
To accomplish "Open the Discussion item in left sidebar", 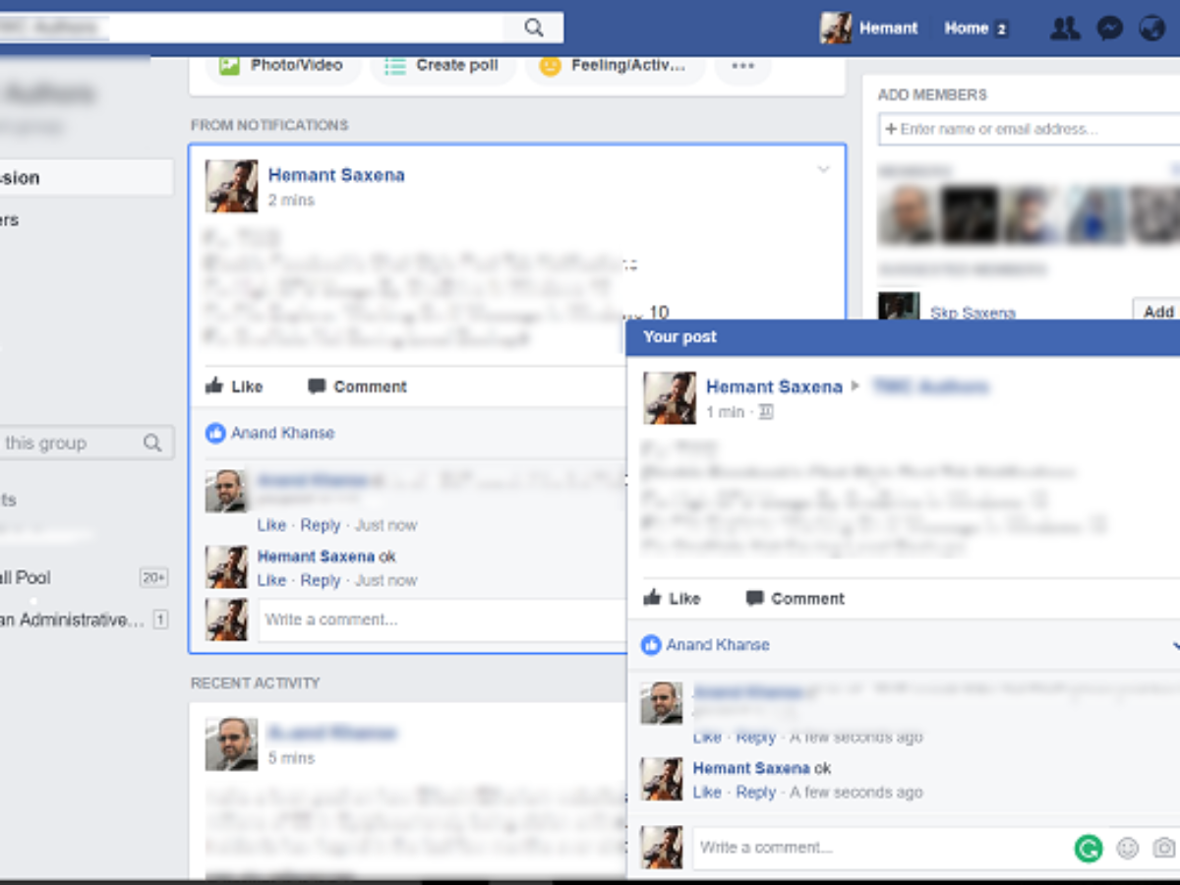I will (87, 178).
